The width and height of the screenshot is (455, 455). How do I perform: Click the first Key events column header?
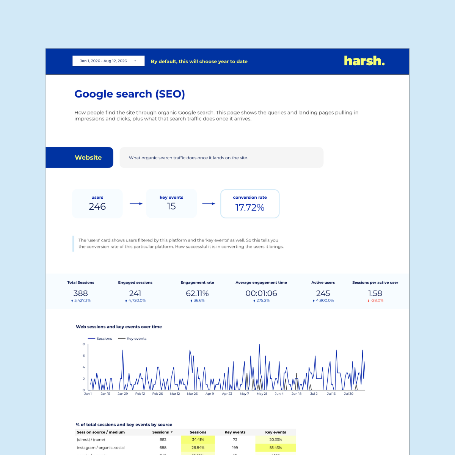[235, 432]
